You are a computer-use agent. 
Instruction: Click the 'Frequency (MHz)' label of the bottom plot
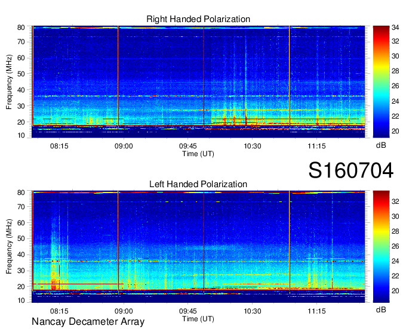[x=9, y=247]
